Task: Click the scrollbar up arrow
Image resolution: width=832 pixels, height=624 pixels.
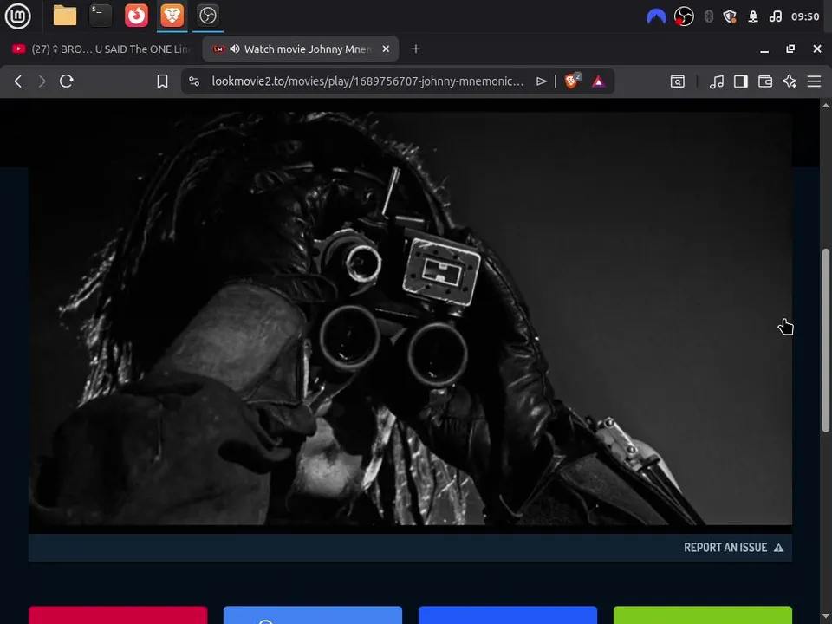Action: tap(826, 105)
